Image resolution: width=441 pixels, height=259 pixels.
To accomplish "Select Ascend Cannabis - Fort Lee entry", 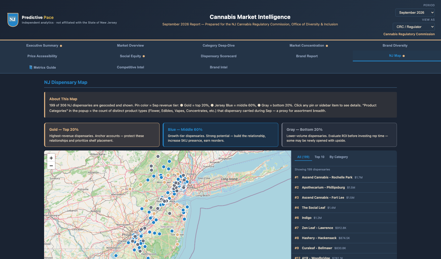I will click(x=344, y=198).
